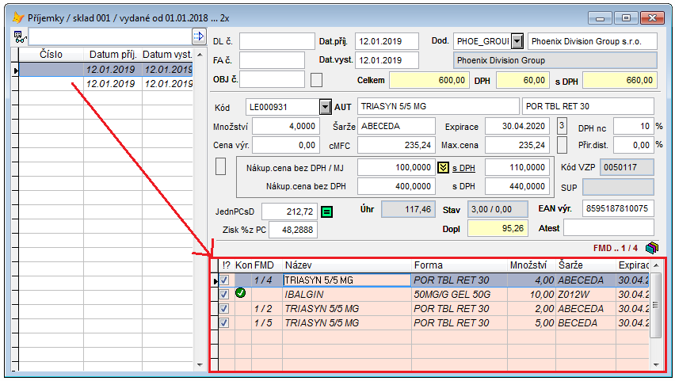Toggle the checkbox in the IBALGIN row
This screenshot has height=381, width=675.
coord(225,294)
